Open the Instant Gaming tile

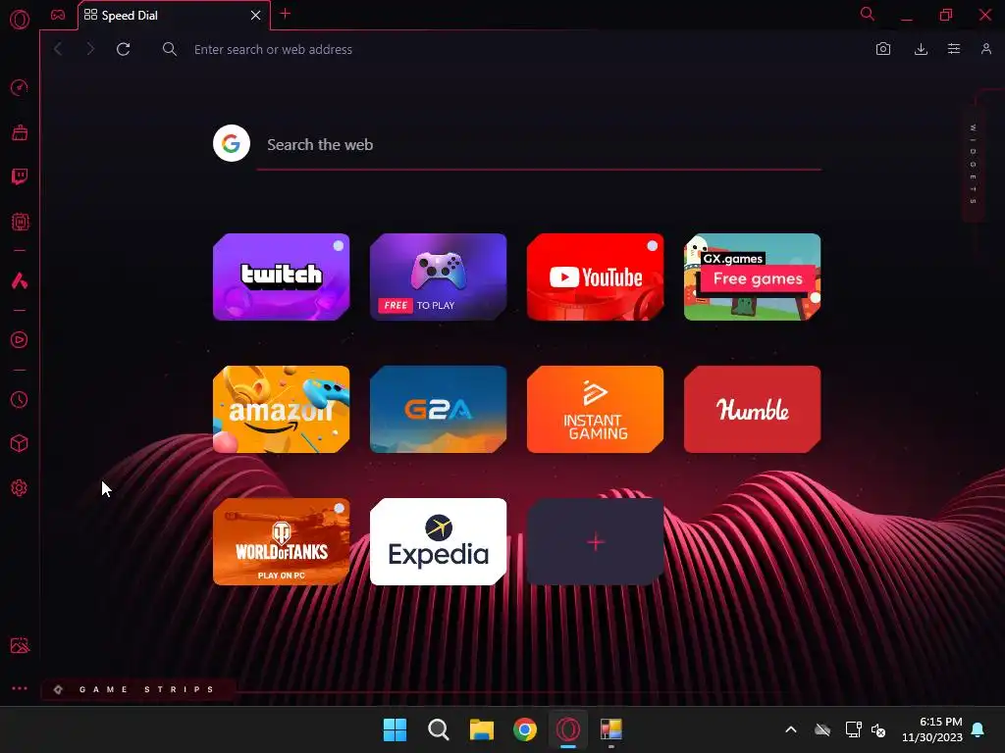tap(596, 409)
